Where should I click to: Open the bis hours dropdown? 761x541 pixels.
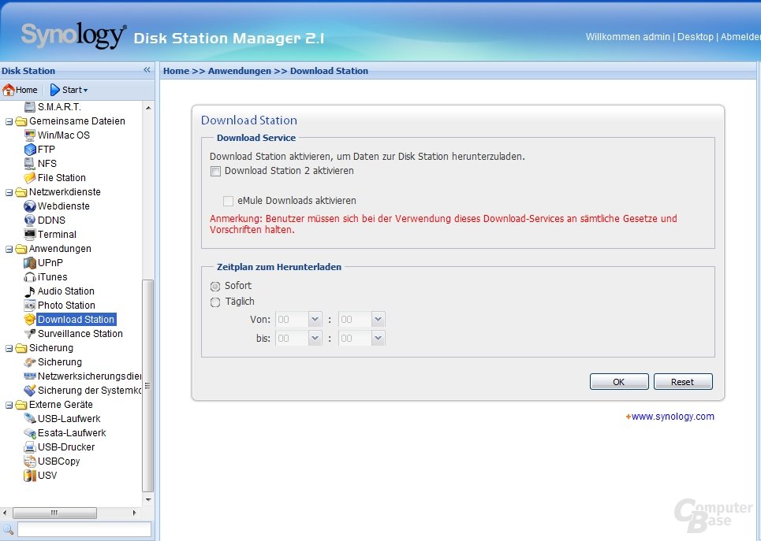315,338
